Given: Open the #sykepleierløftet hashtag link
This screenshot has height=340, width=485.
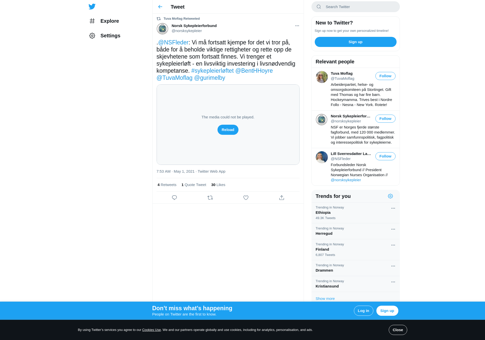Looking at the screenshot, I should coord(212,71).
